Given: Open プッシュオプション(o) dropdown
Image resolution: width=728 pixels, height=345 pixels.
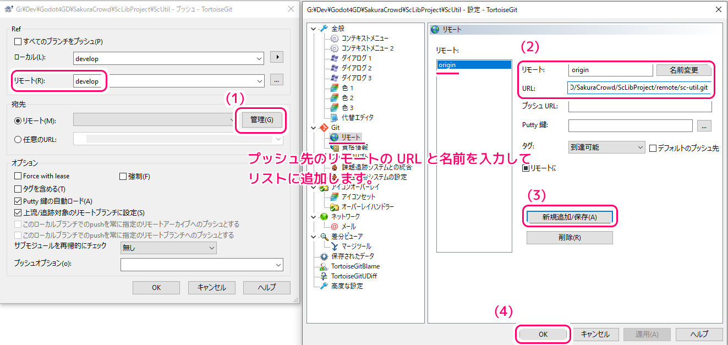Looking at the screenshot, I should 278,265.
